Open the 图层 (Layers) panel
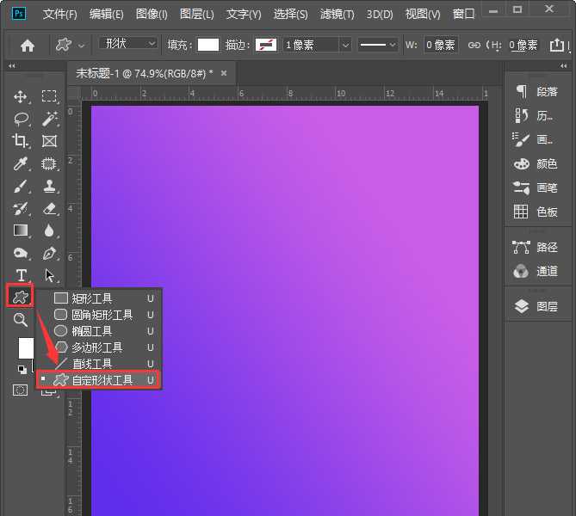This screenshot has height=516, width=576. [537, 306]
